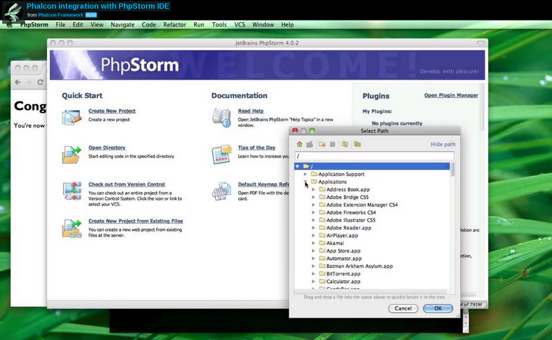Click the new folder icon in Select Path dialog
552x340 pixels.
[322, 144]
